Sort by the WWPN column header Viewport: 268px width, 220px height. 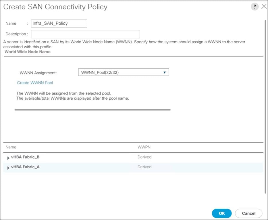(x=144, y=147)
